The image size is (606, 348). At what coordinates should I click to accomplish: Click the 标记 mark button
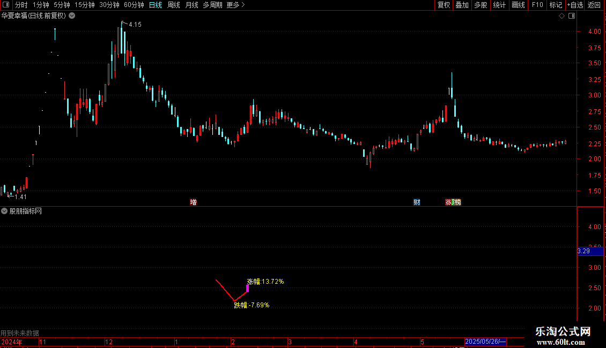point(556,5)
